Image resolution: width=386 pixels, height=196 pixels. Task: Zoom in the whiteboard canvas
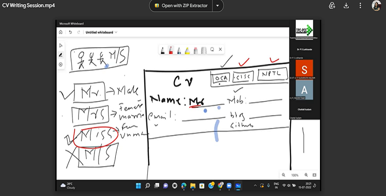306,175
